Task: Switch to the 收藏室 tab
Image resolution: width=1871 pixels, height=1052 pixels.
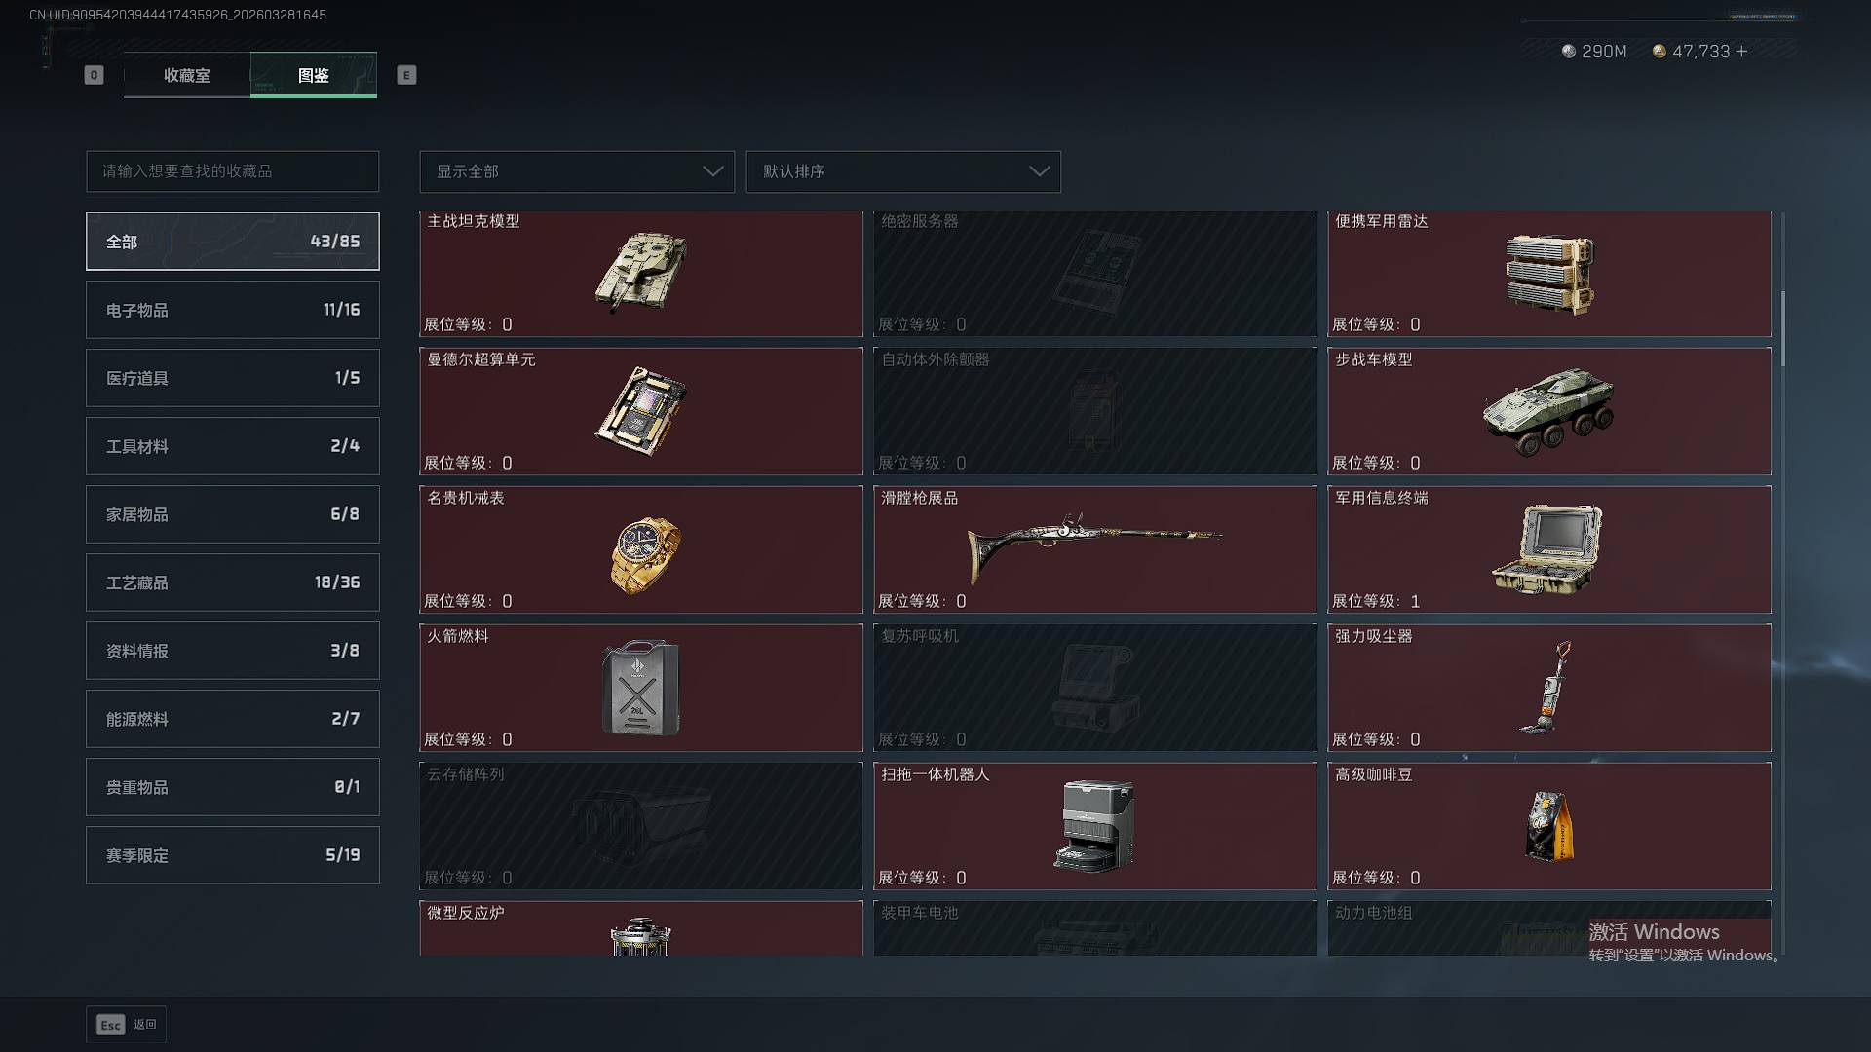Action: click(x=187, y=75)
